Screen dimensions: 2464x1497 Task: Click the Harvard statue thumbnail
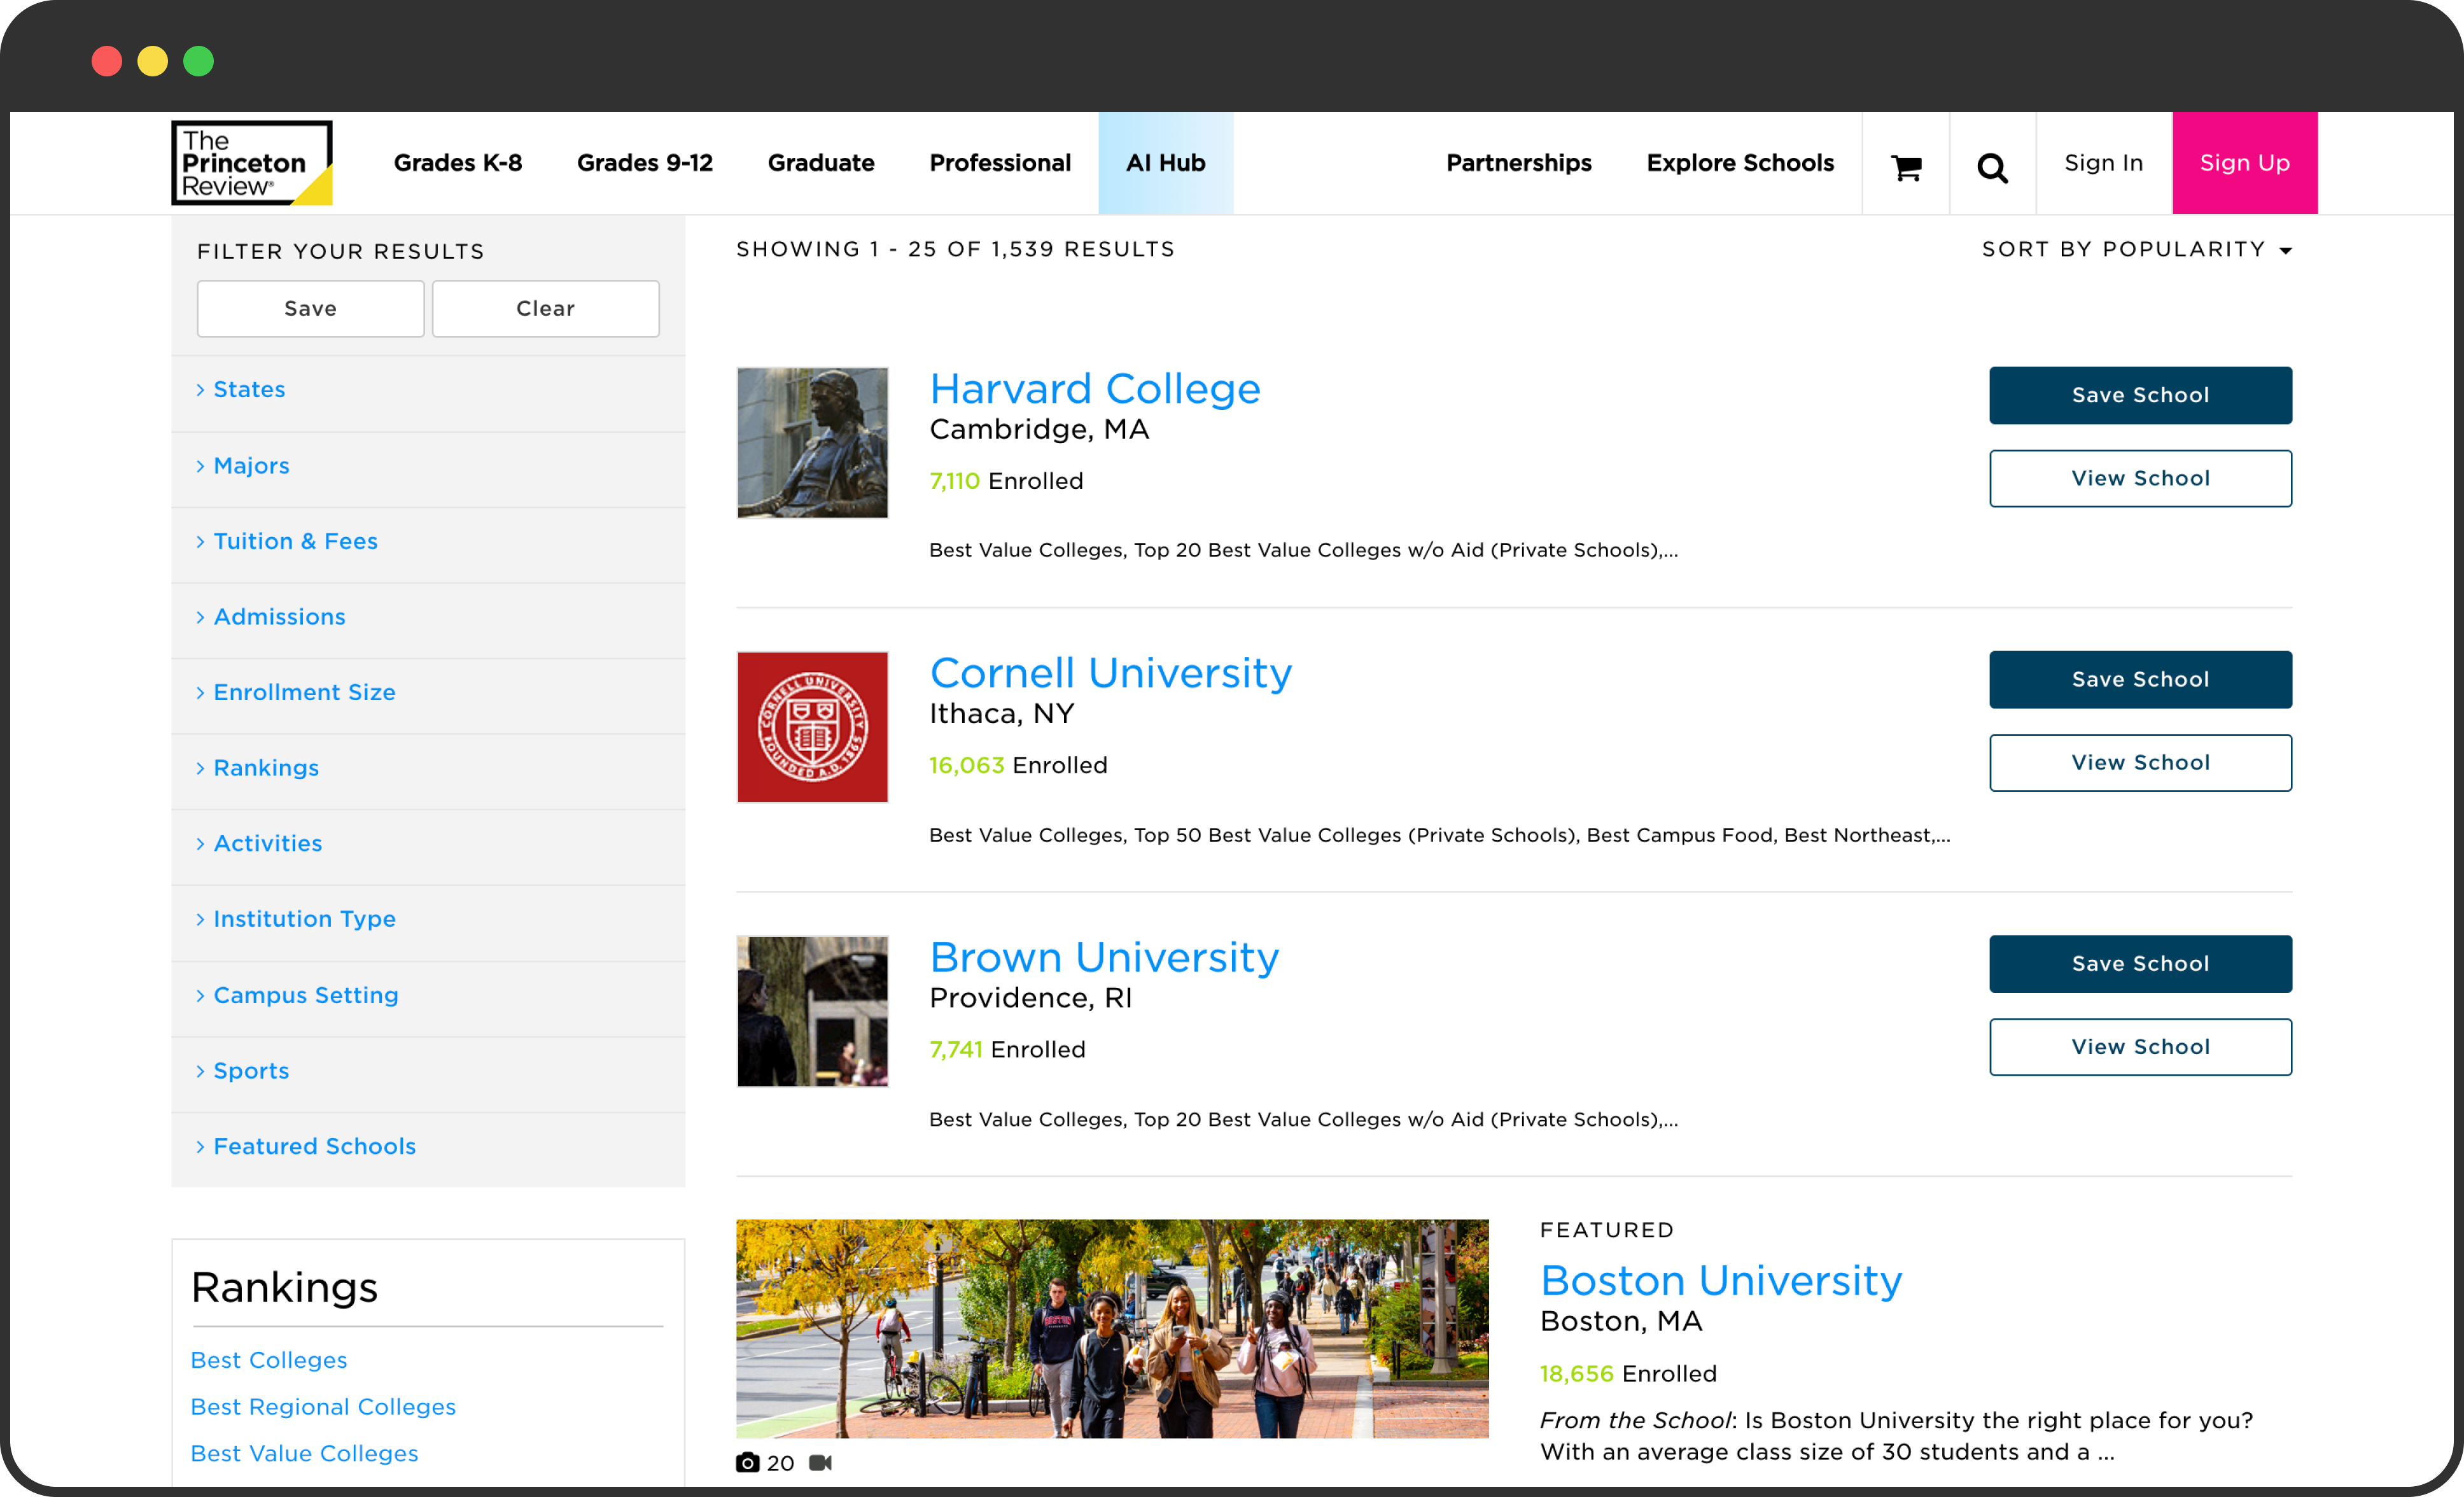(813, 443)
